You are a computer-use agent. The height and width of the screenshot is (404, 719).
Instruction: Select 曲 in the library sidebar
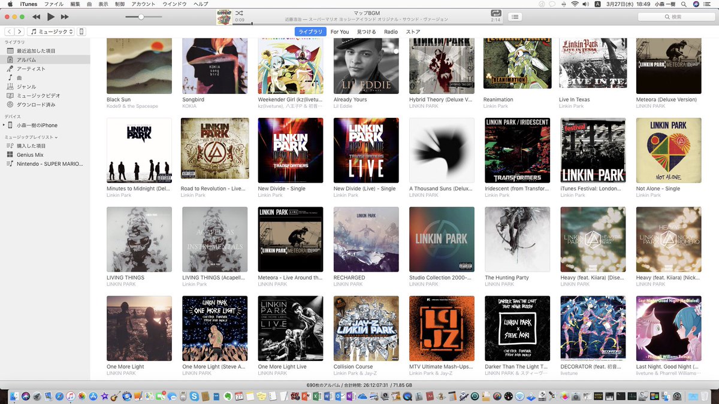pyautogui.click(x=45, y=78)
